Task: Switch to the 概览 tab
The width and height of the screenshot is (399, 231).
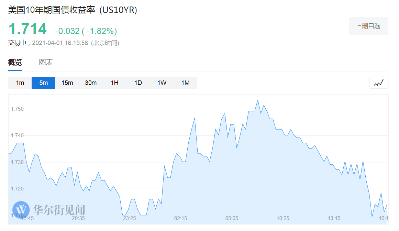Action: pos(15,63)
